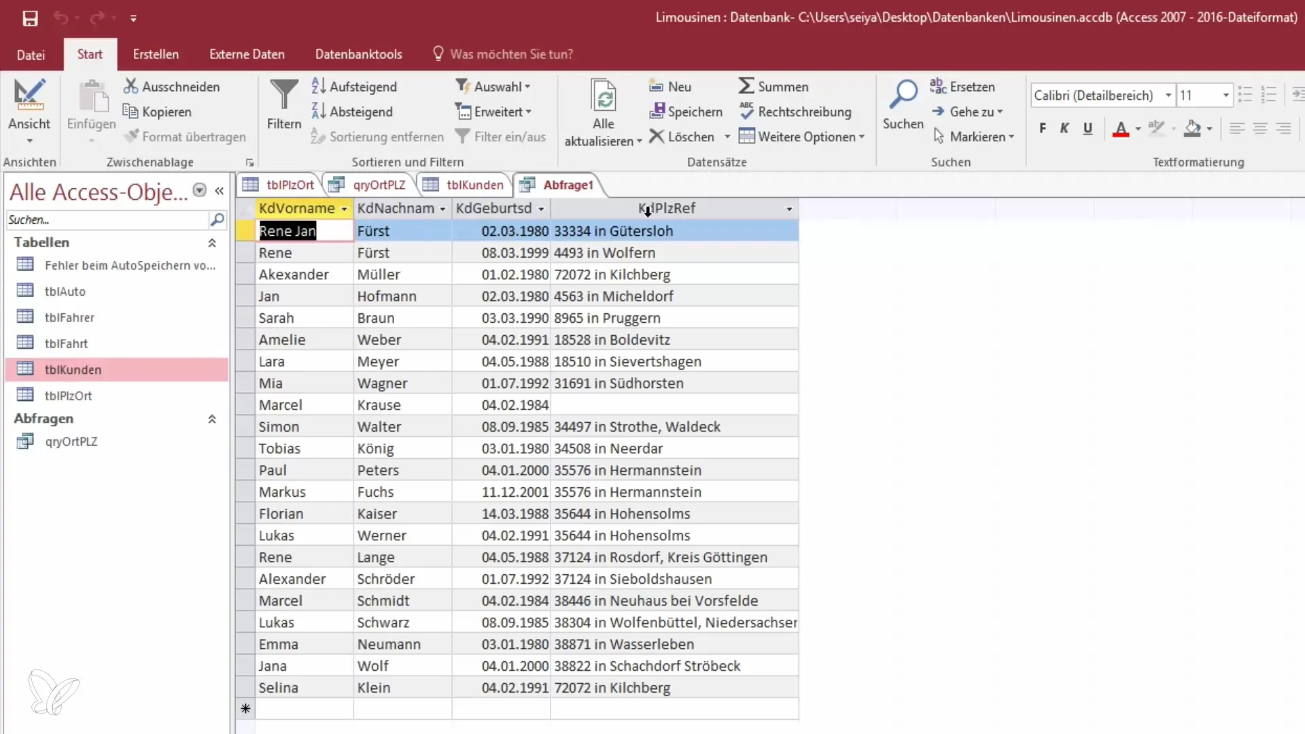Sort ascending with Aufsteigend
1305x734 pixels.
[x=354, y=86]
